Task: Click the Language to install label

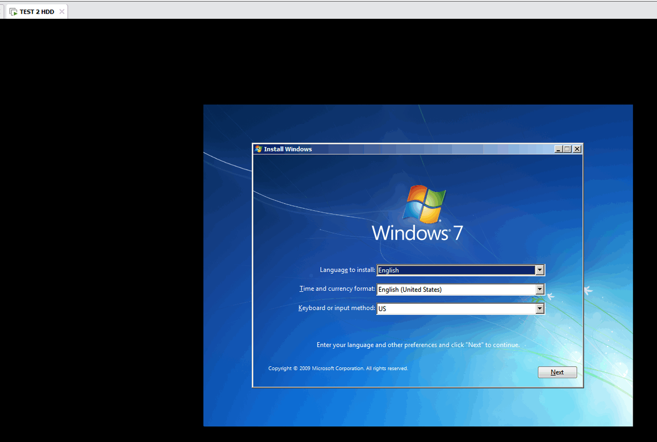Action: click(x=347, y=270)
